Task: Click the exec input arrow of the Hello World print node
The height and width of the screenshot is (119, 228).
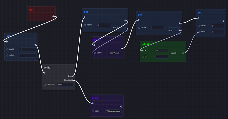Action: click(x=94, y=45)
